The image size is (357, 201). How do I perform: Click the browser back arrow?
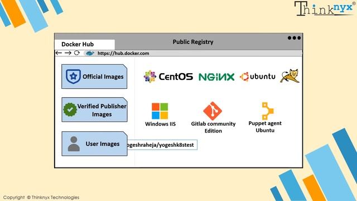click(59, 53)
